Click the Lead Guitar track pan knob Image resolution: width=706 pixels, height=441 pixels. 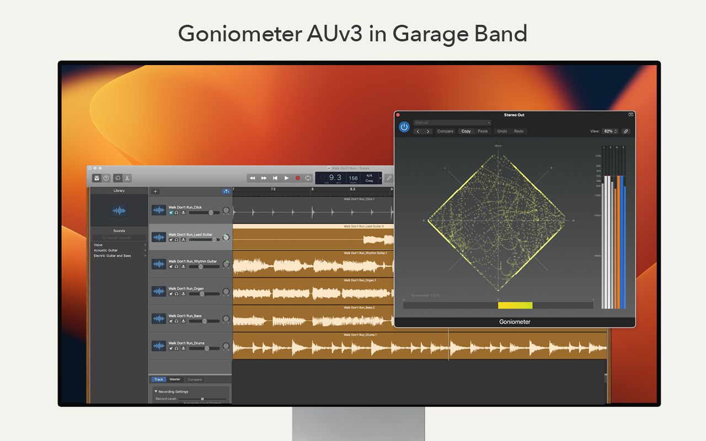[226, 238]
